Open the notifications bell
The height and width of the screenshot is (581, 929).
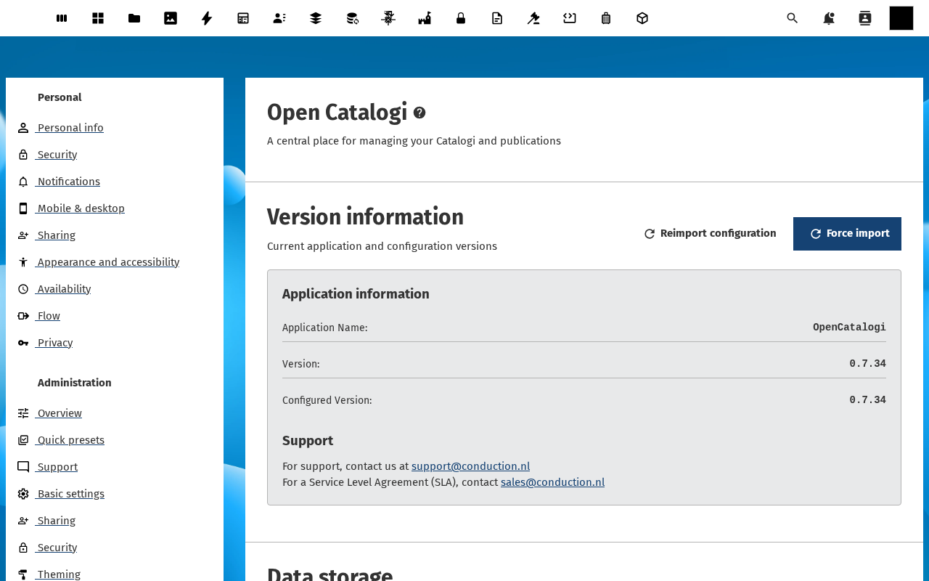[829, 18]
